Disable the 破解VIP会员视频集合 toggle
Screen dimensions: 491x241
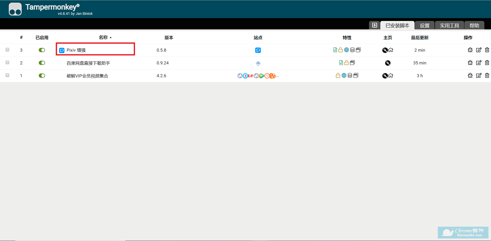[x=42, y=76]
